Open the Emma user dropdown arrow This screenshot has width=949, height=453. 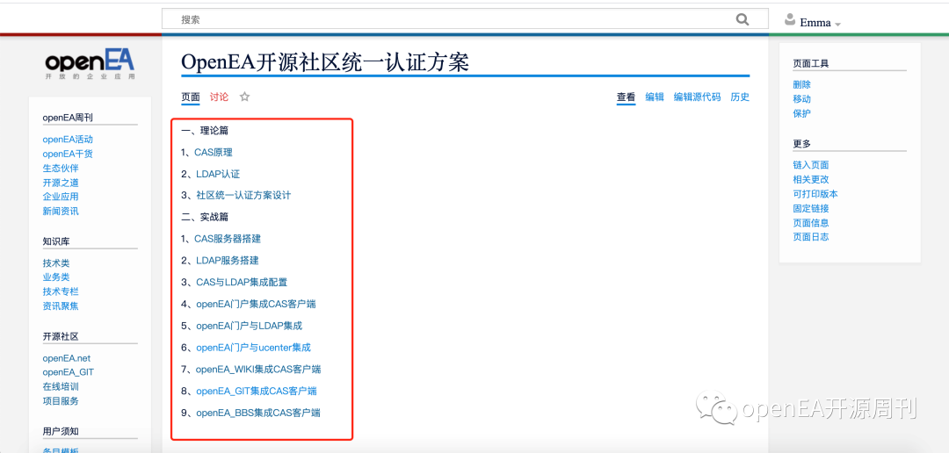coord(837,25)
